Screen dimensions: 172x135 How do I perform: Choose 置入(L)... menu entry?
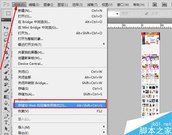pyautogui.click(x=60, y=119)
